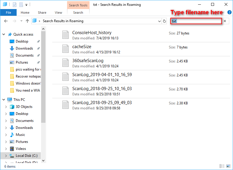Screen dimensions: 233x170
Task: Refresh the search results
Action: pos(165,21)
